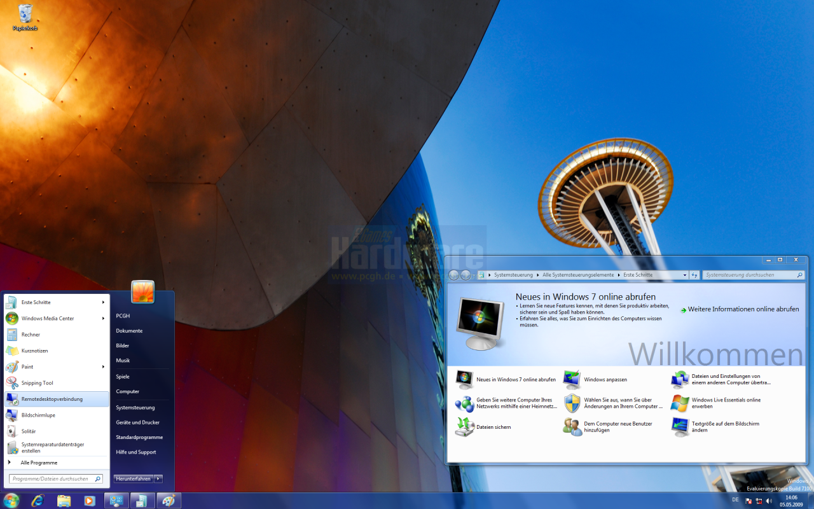Launch Kurznotizen sticky notes

coord(56,351)
